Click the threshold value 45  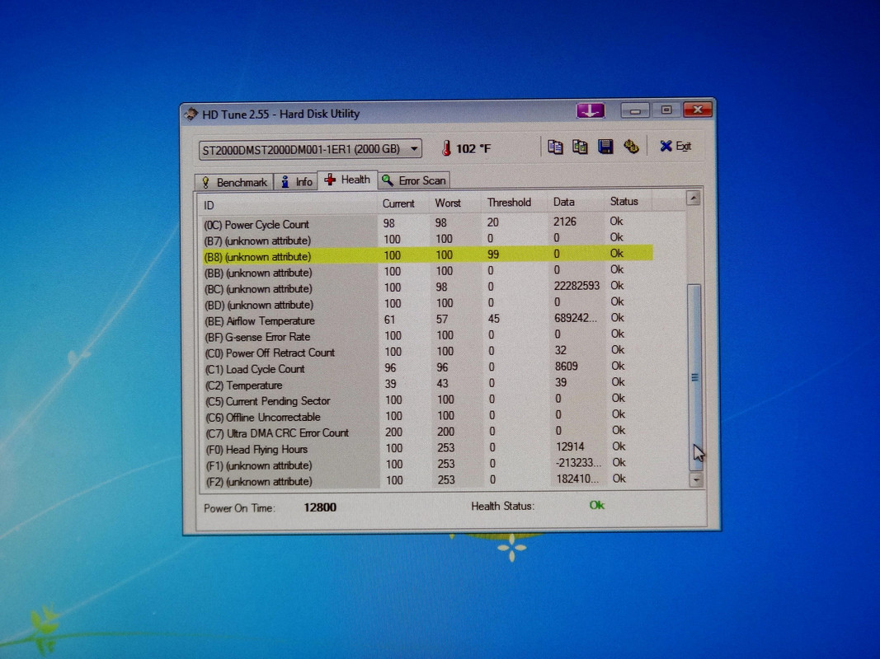point(494,319)
